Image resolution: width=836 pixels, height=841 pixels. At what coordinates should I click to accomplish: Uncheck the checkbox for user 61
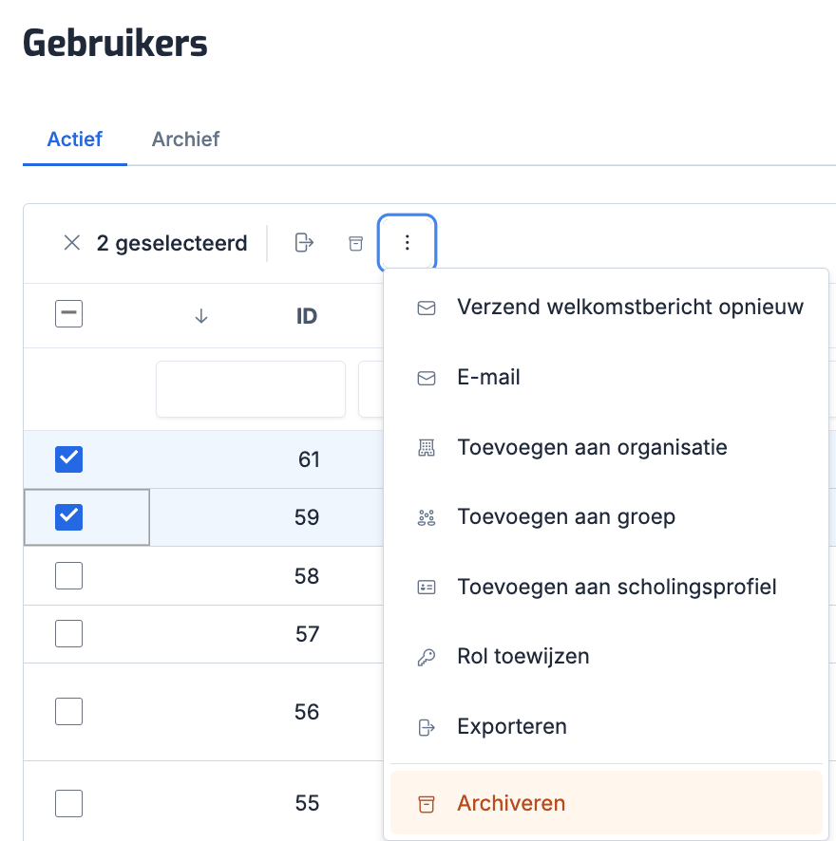[x=69, y=459]
